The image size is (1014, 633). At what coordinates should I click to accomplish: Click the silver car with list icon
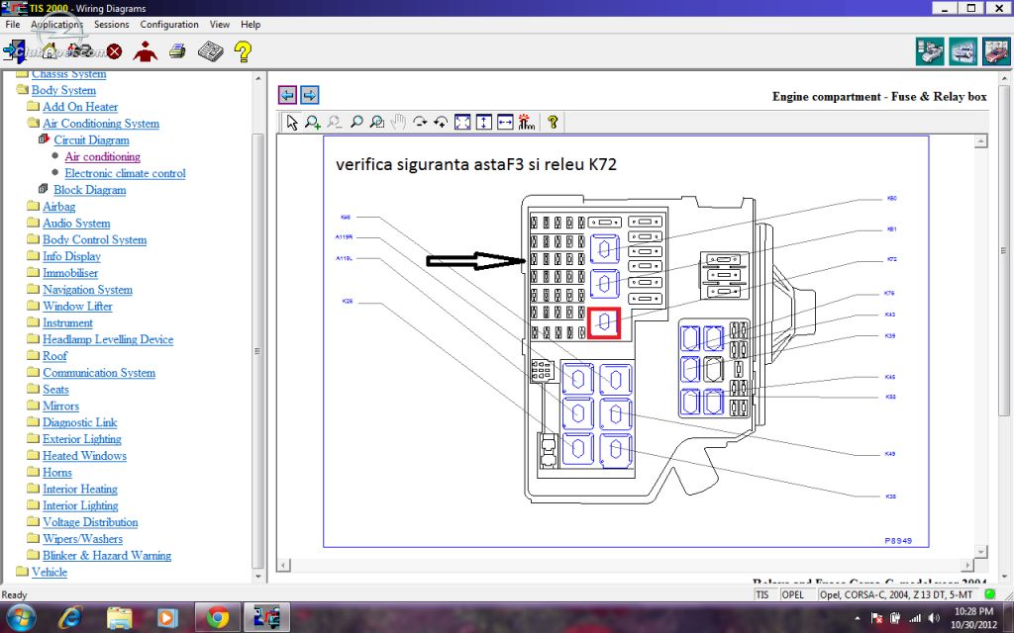929,51
